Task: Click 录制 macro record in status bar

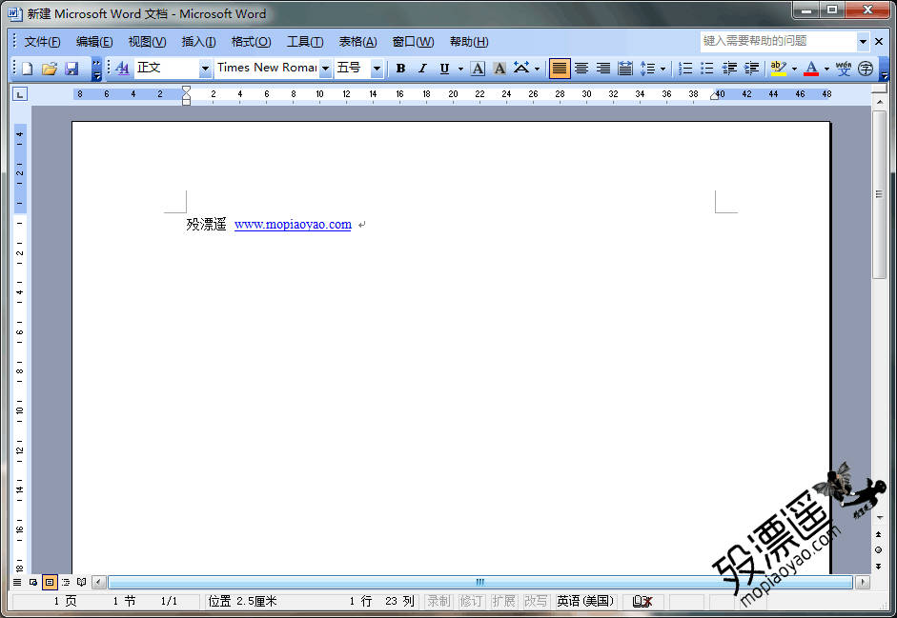Action: click(438, 602)
